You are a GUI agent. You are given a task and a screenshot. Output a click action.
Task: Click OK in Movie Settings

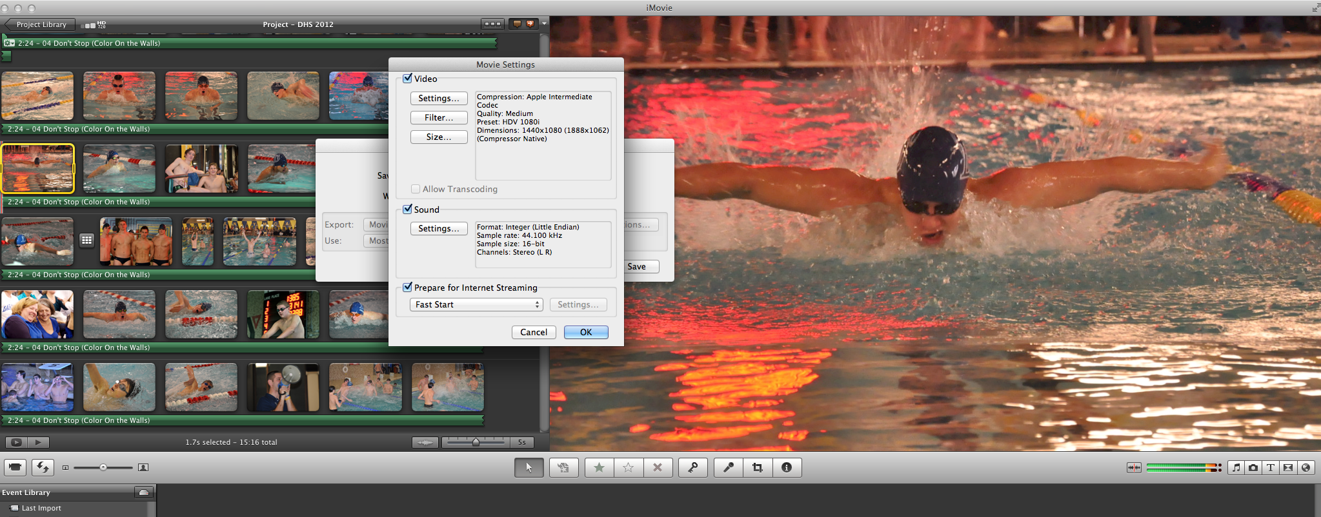586,332
